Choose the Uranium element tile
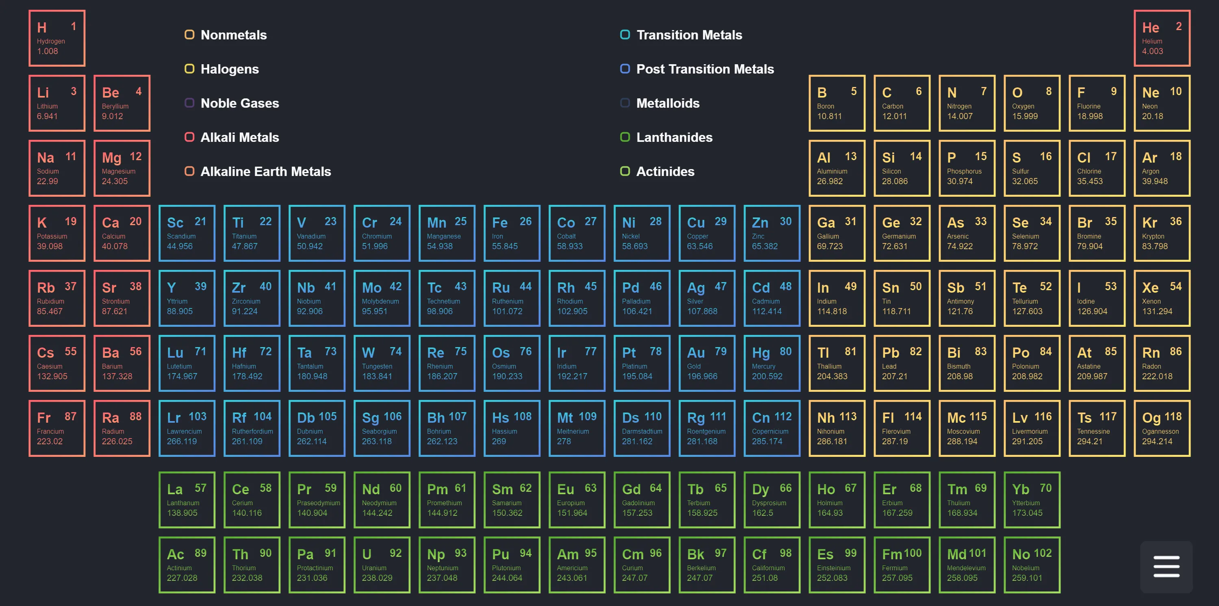Screen dimensions: 1219x606 coord(382,564)
